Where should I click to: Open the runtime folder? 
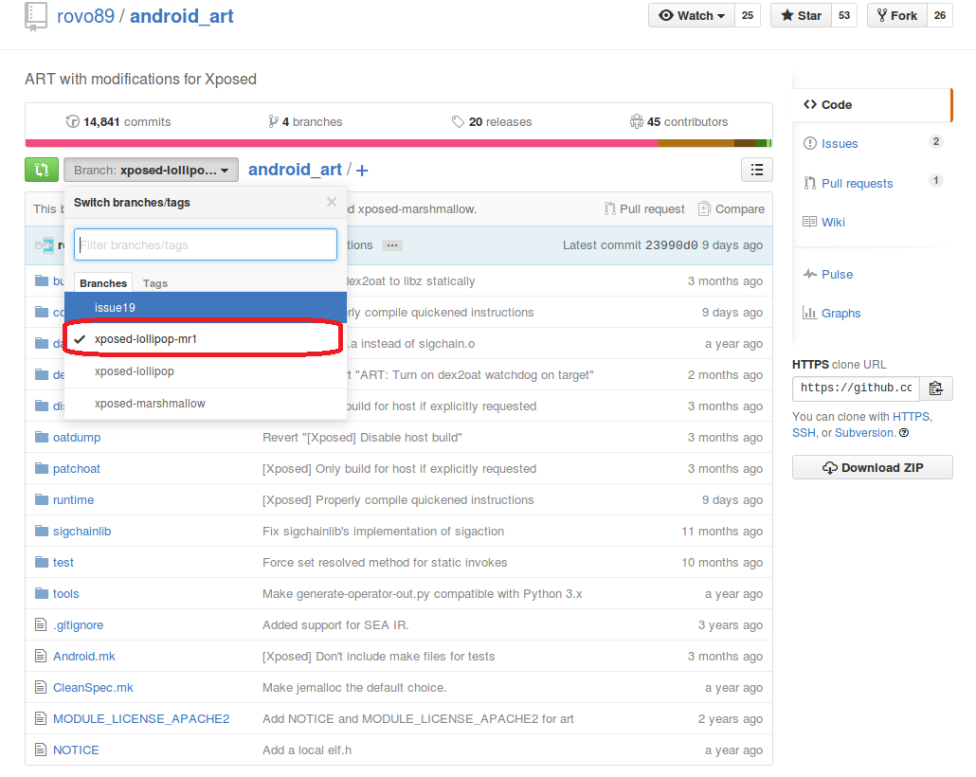pos(74,500)
